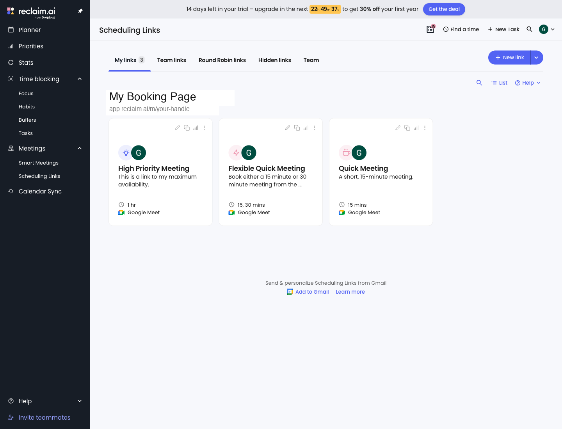Click Find a time

(461, 29)
